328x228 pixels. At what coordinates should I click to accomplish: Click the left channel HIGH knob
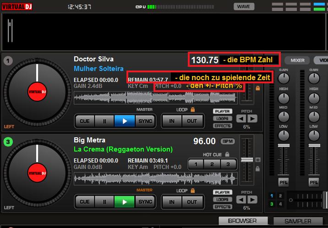284,98
